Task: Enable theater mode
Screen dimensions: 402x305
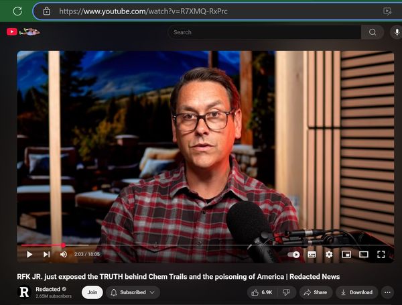Action: pos(364,255)
